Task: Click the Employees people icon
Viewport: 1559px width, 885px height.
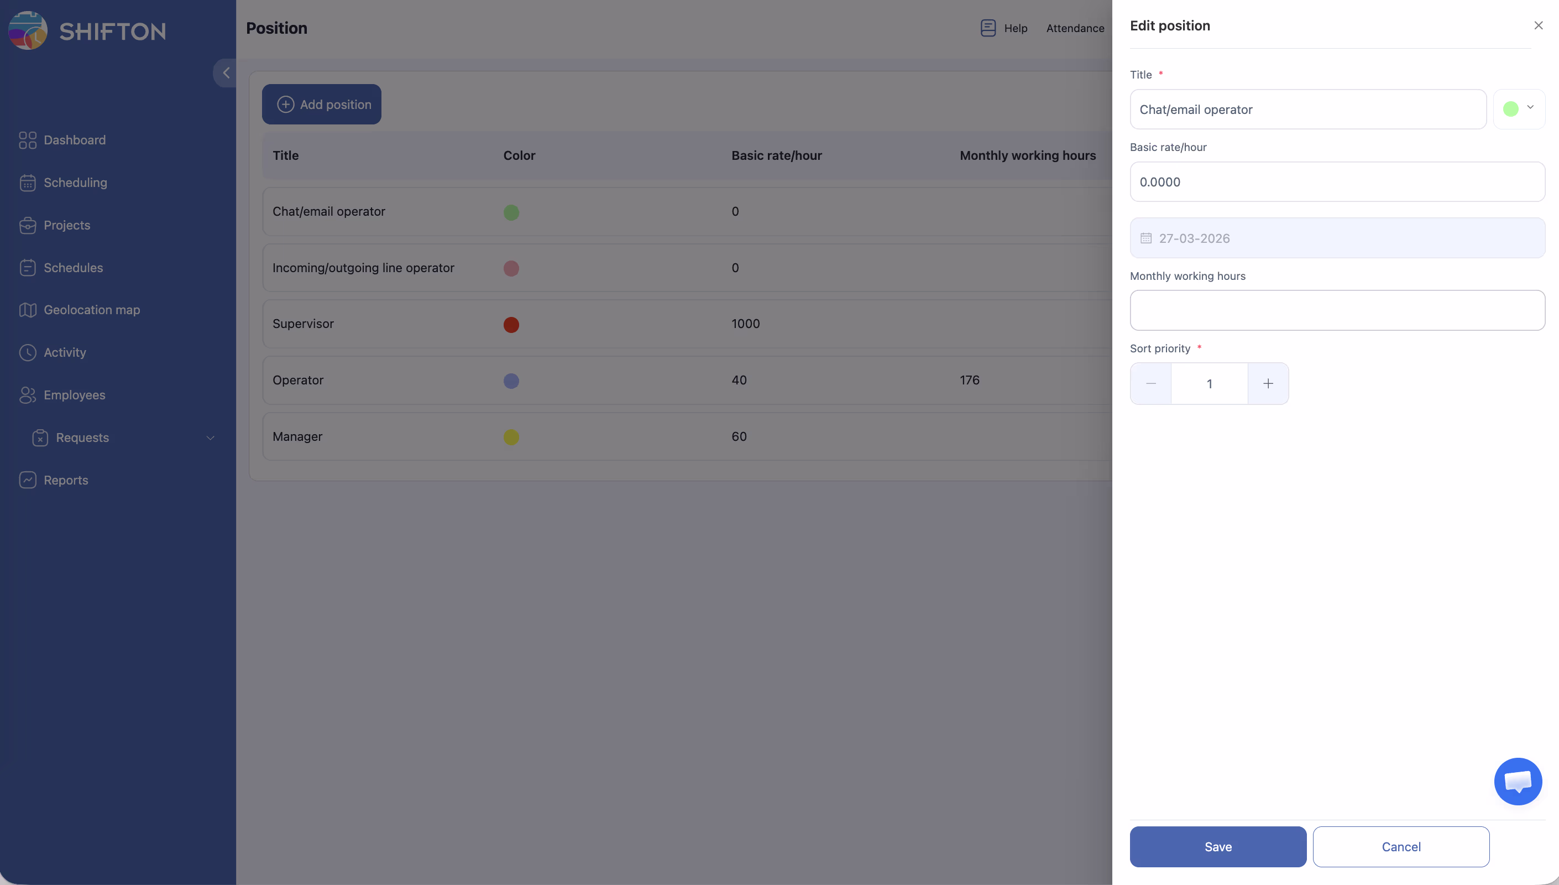Action: click(27, 395)
